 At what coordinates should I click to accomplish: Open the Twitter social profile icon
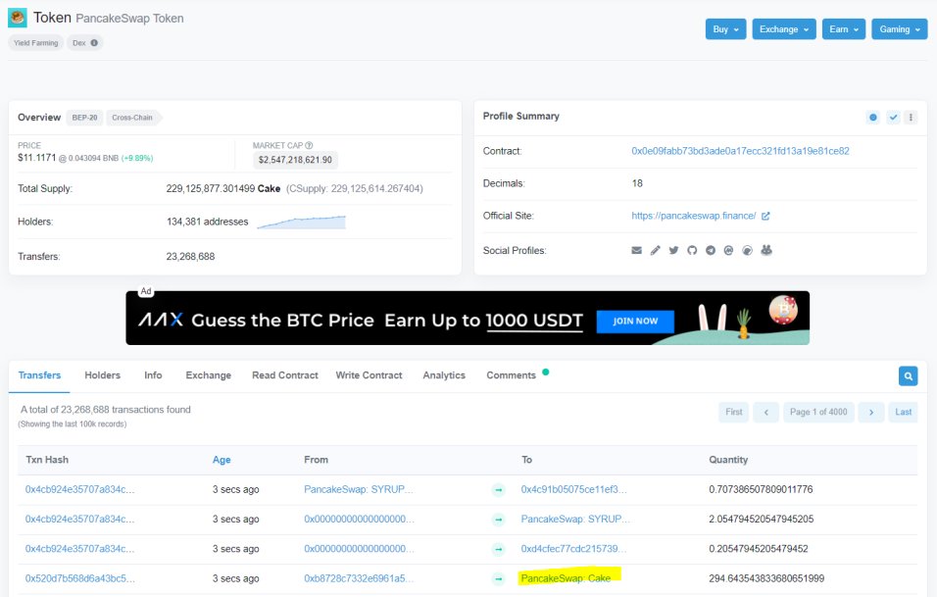[673, 250]
